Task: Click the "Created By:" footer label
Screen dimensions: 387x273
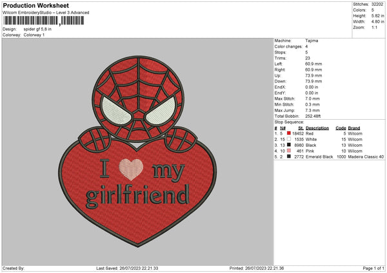Action: point(14,268)
